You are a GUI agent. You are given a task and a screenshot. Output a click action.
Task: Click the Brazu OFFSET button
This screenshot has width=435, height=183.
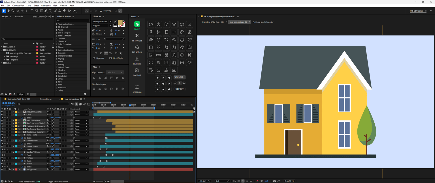point(179,89)
